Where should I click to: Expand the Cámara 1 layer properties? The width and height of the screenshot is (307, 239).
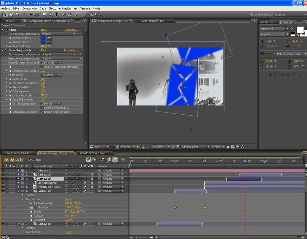[19, 170]
